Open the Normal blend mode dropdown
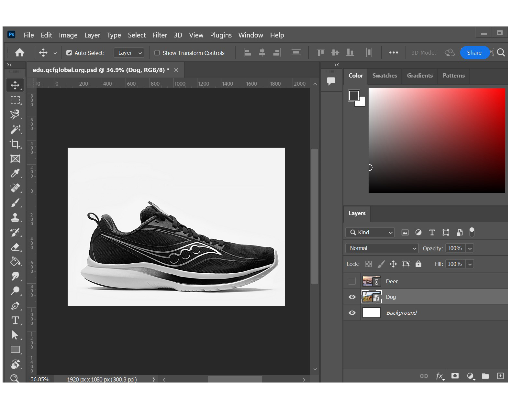 click(x=382, y=248)
